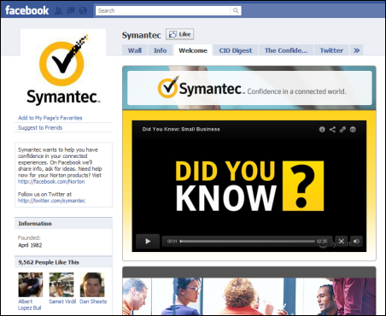This screenshot has width=386, height=316.
Task: Open The Confide... tab
Action: click(x=286, y=50)
